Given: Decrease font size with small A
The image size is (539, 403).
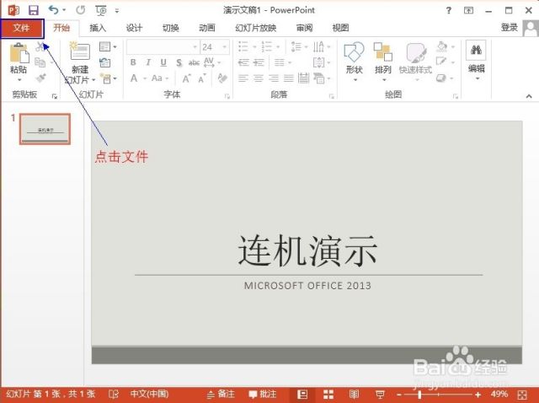Looking at the screenshot, I should pos(202,78).
